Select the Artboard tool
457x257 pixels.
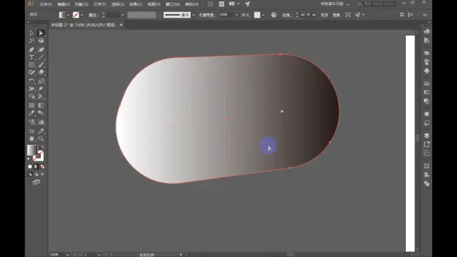tap(31, 131)
